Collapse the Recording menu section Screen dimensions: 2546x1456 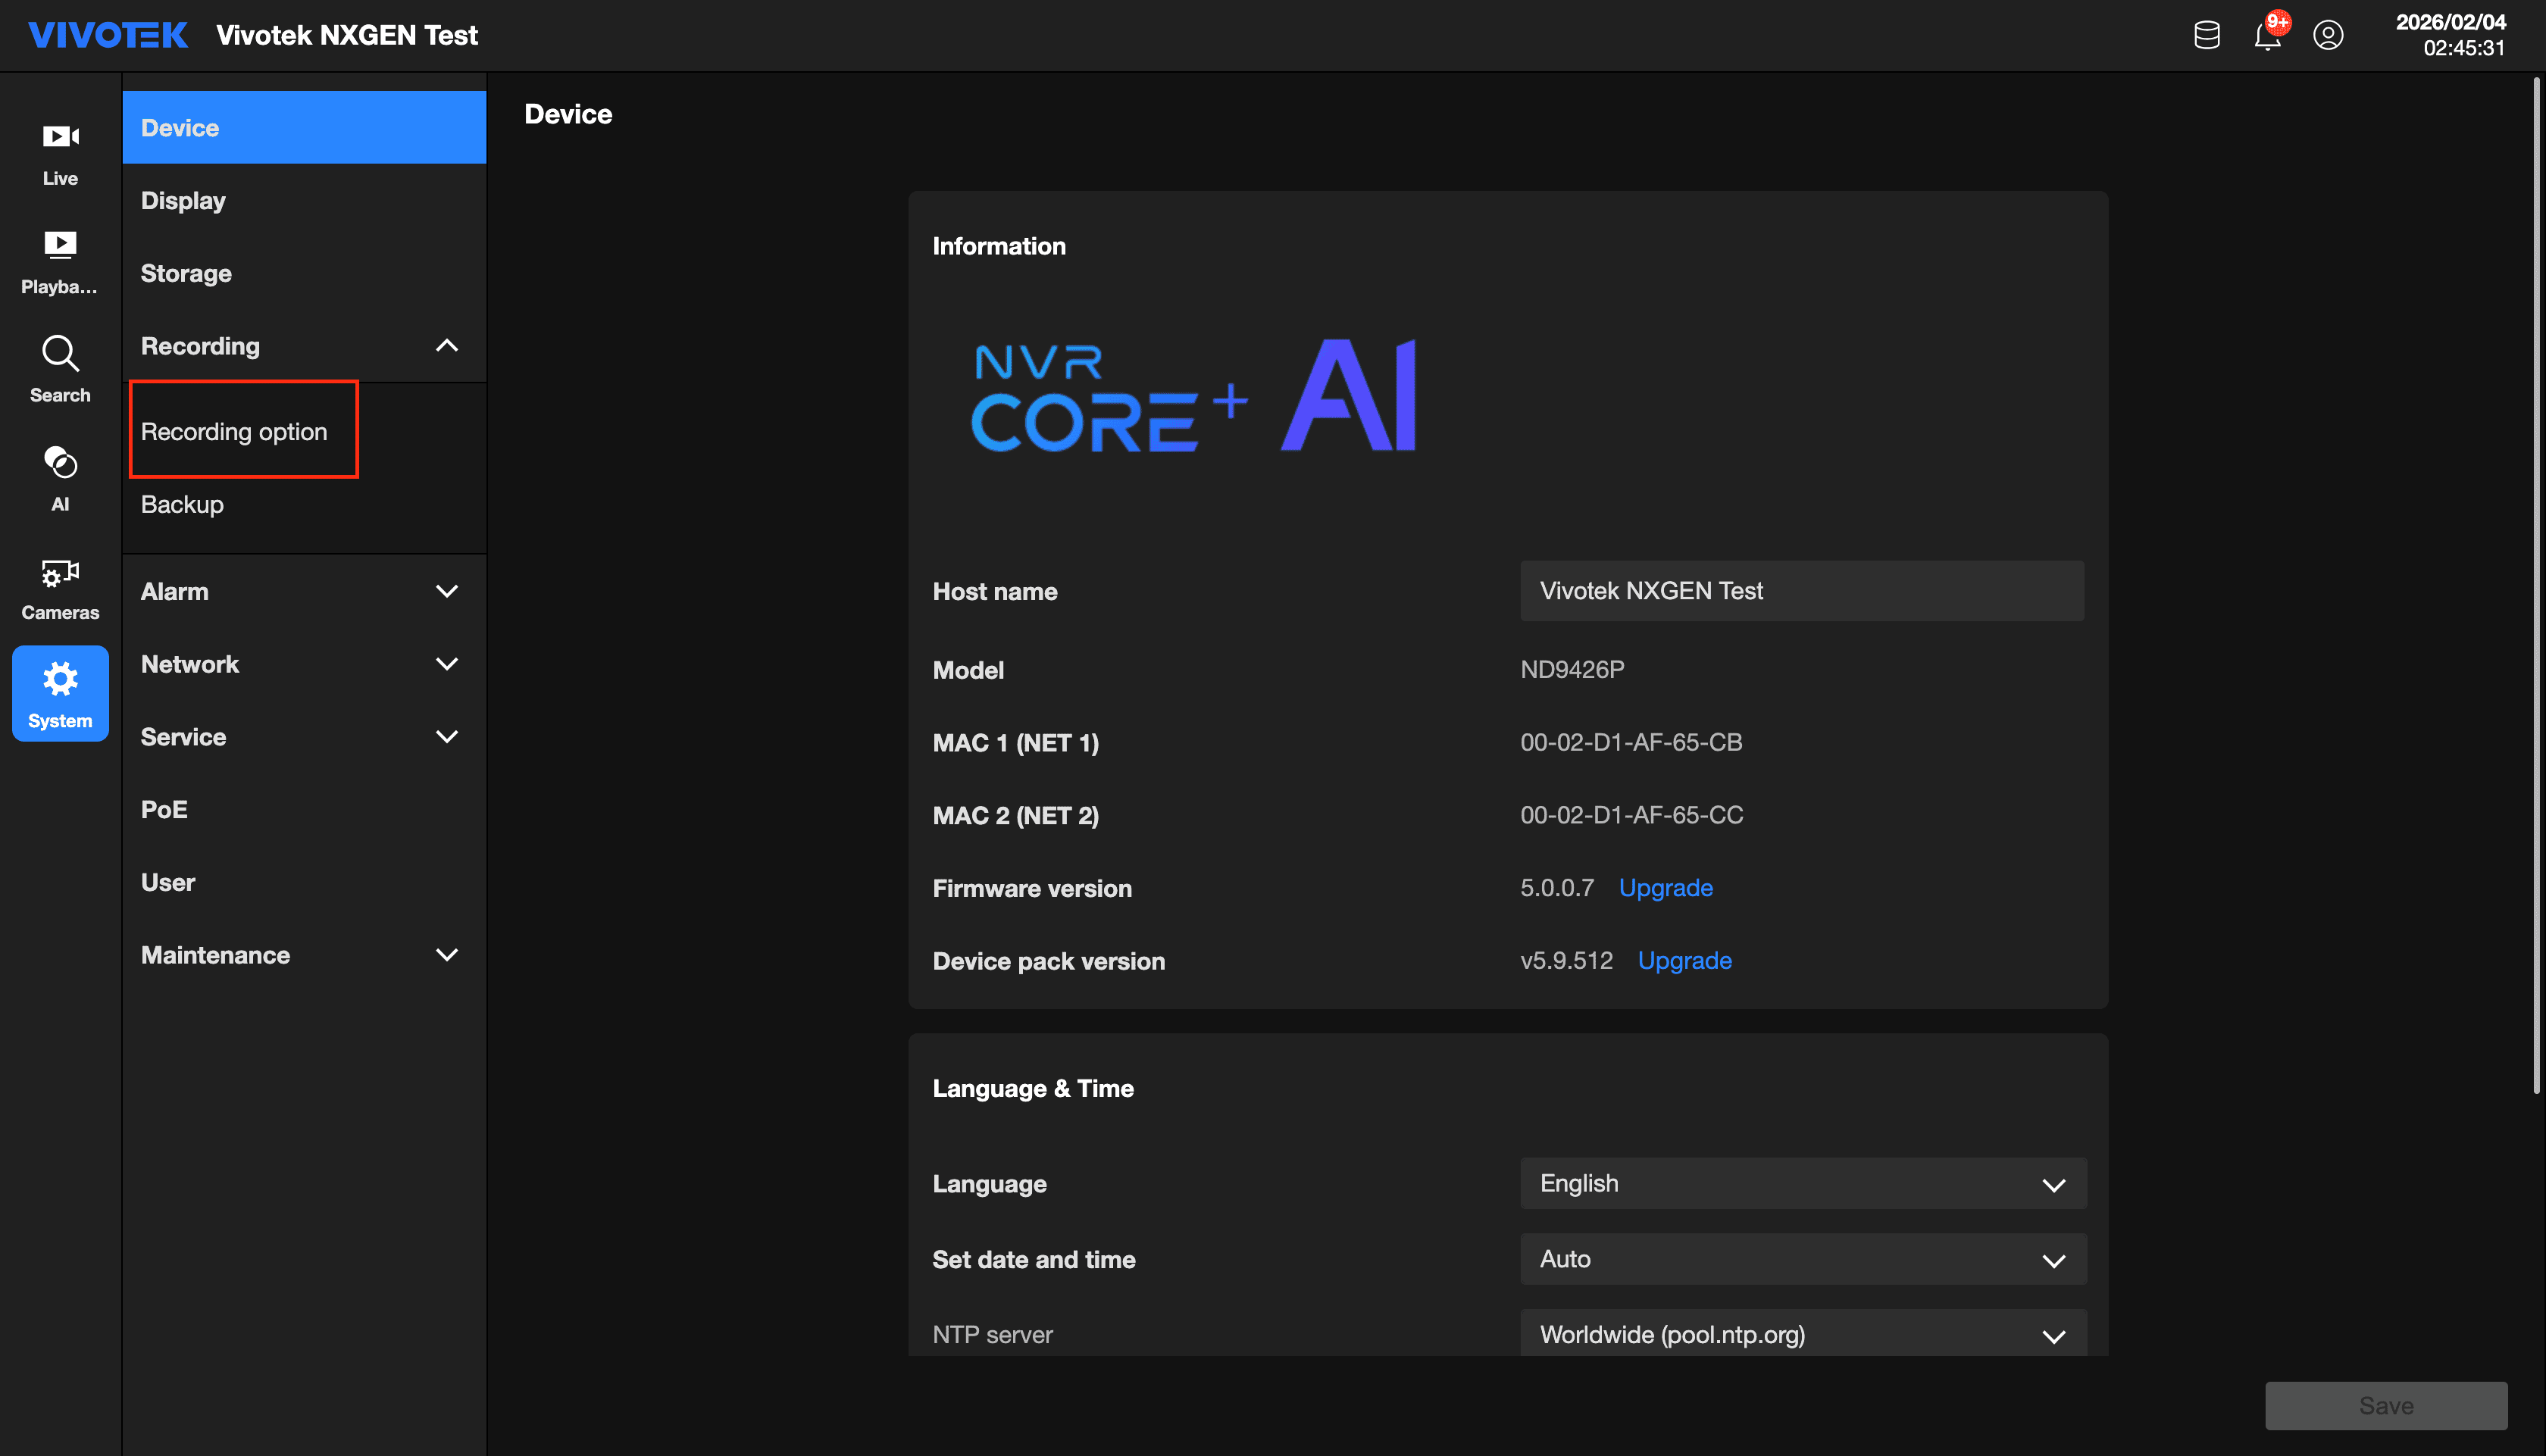point(446,346)
